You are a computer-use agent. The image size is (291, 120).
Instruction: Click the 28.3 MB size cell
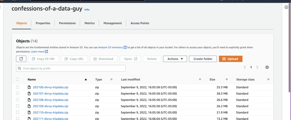(x=222, y=94)
